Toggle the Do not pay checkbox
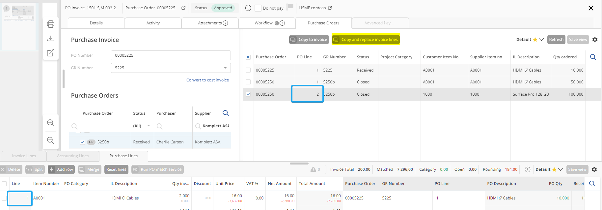Image resolution: width=602 pixels, height=210 pixels. click(x=258, y=8)
